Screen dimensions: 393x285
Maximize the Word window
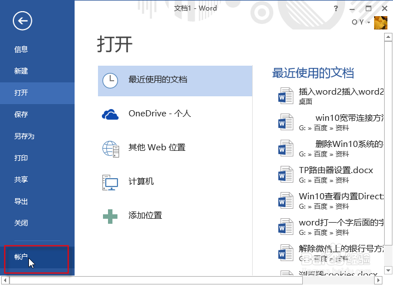pos(369,8)
